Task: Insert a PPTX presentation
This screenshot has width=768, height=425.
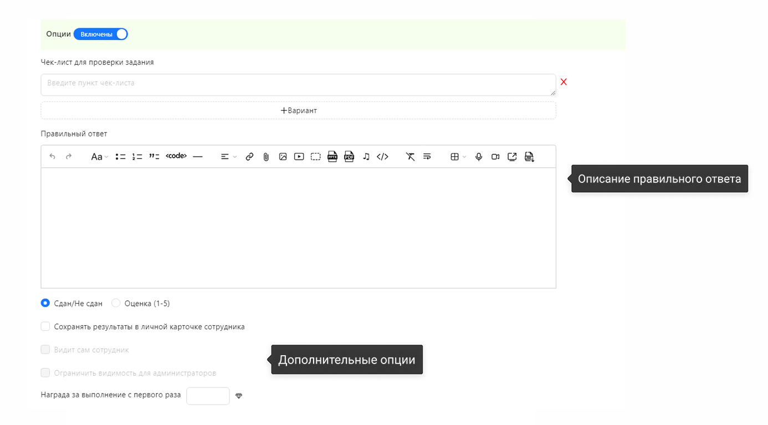Action: pyautogui.click(x=332, y=156)
